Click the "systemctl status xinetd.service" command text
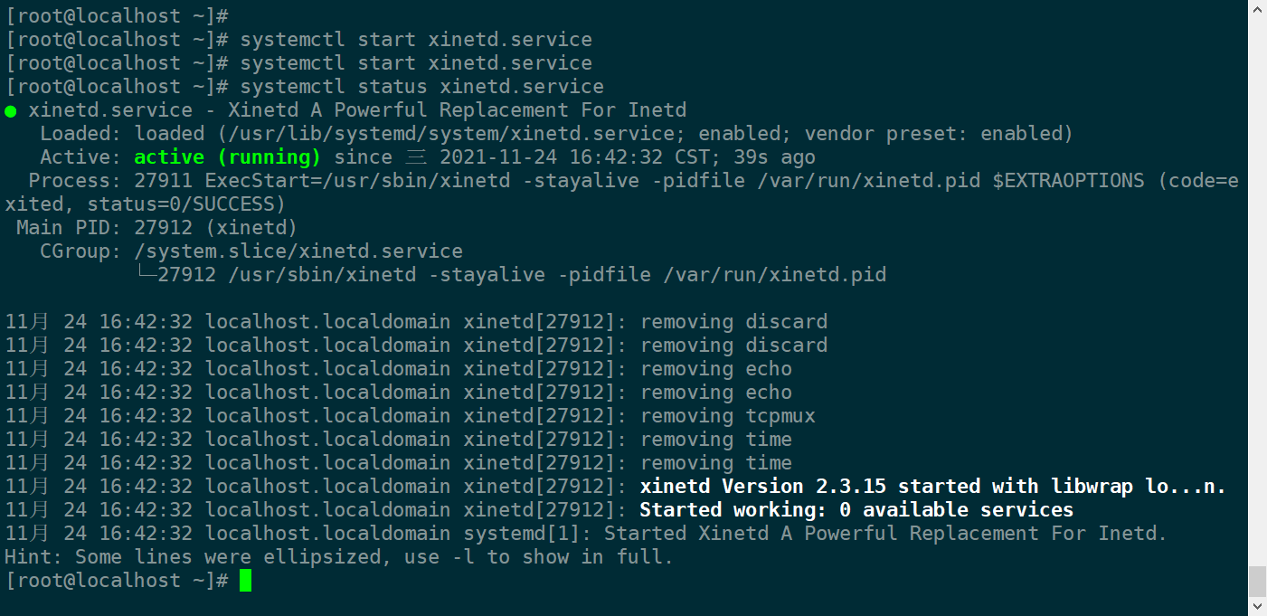The width and height of the screenshot is (1267, 616). (421, 87)
